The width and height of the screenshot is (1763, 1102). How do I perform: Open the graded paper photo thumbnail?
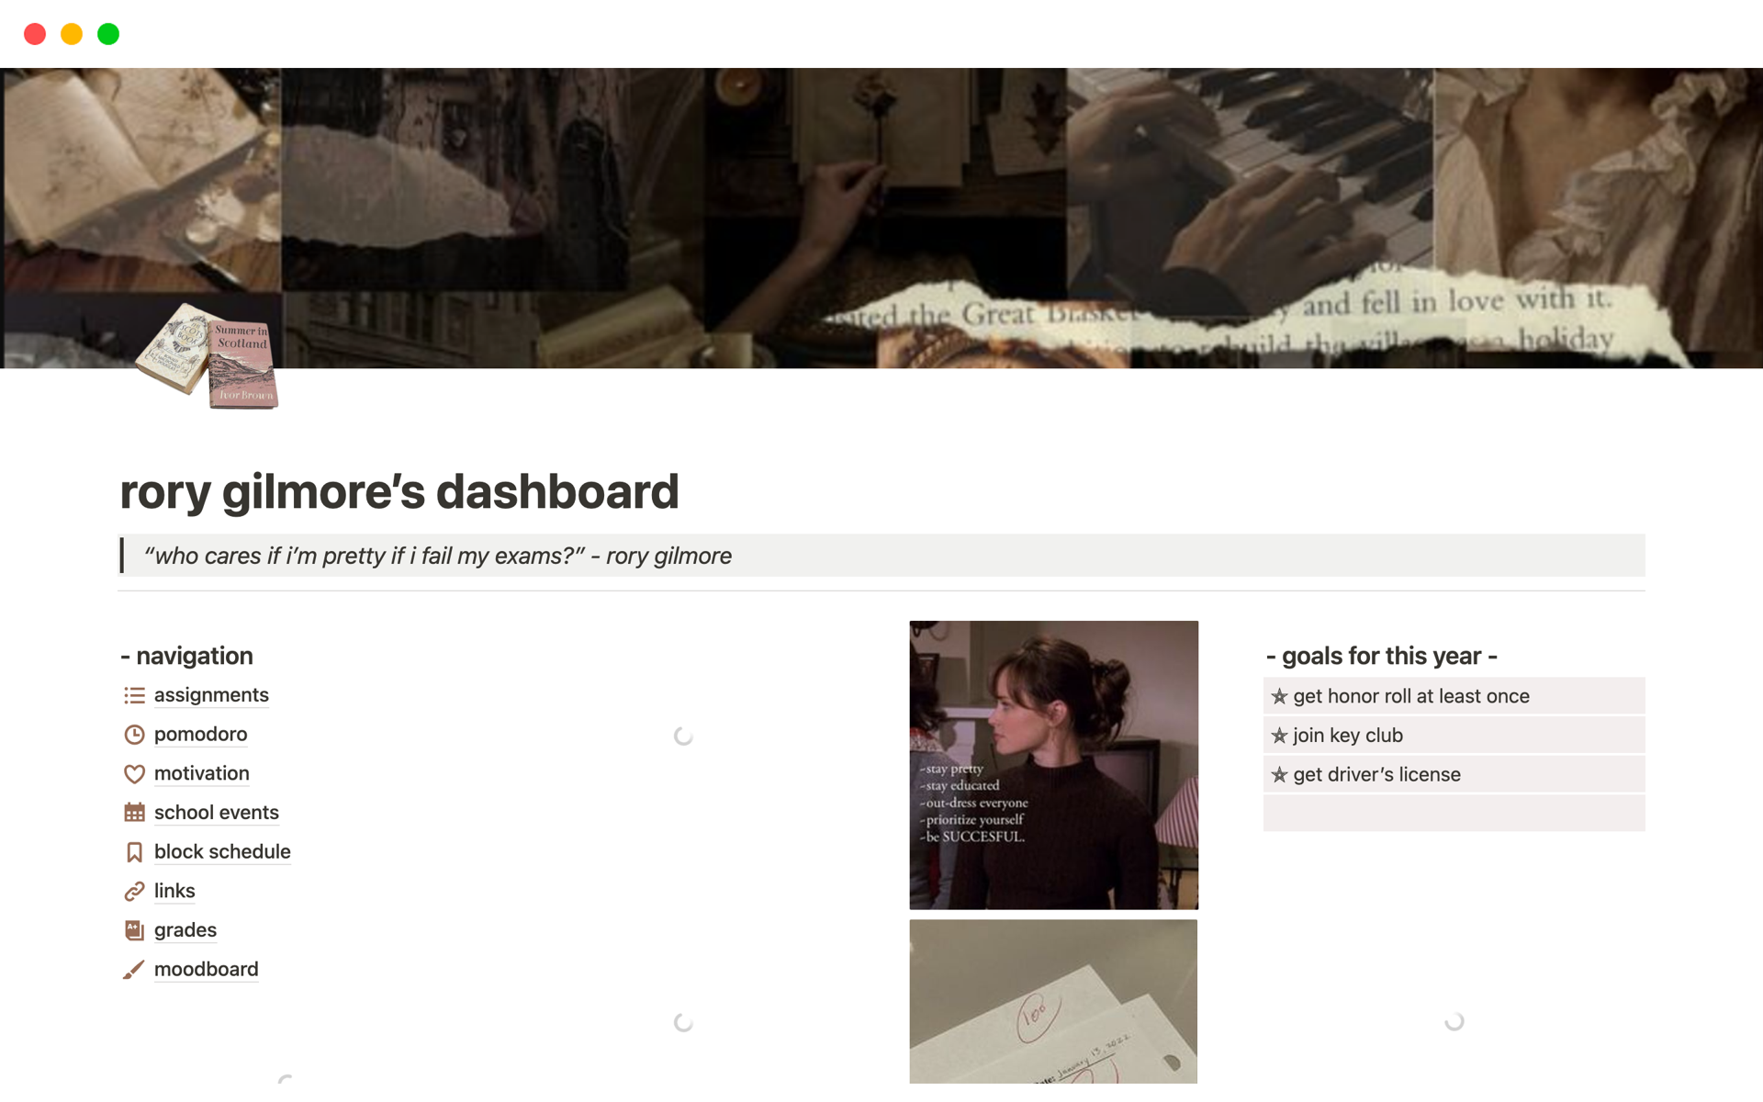[x=1053, y=1002]
